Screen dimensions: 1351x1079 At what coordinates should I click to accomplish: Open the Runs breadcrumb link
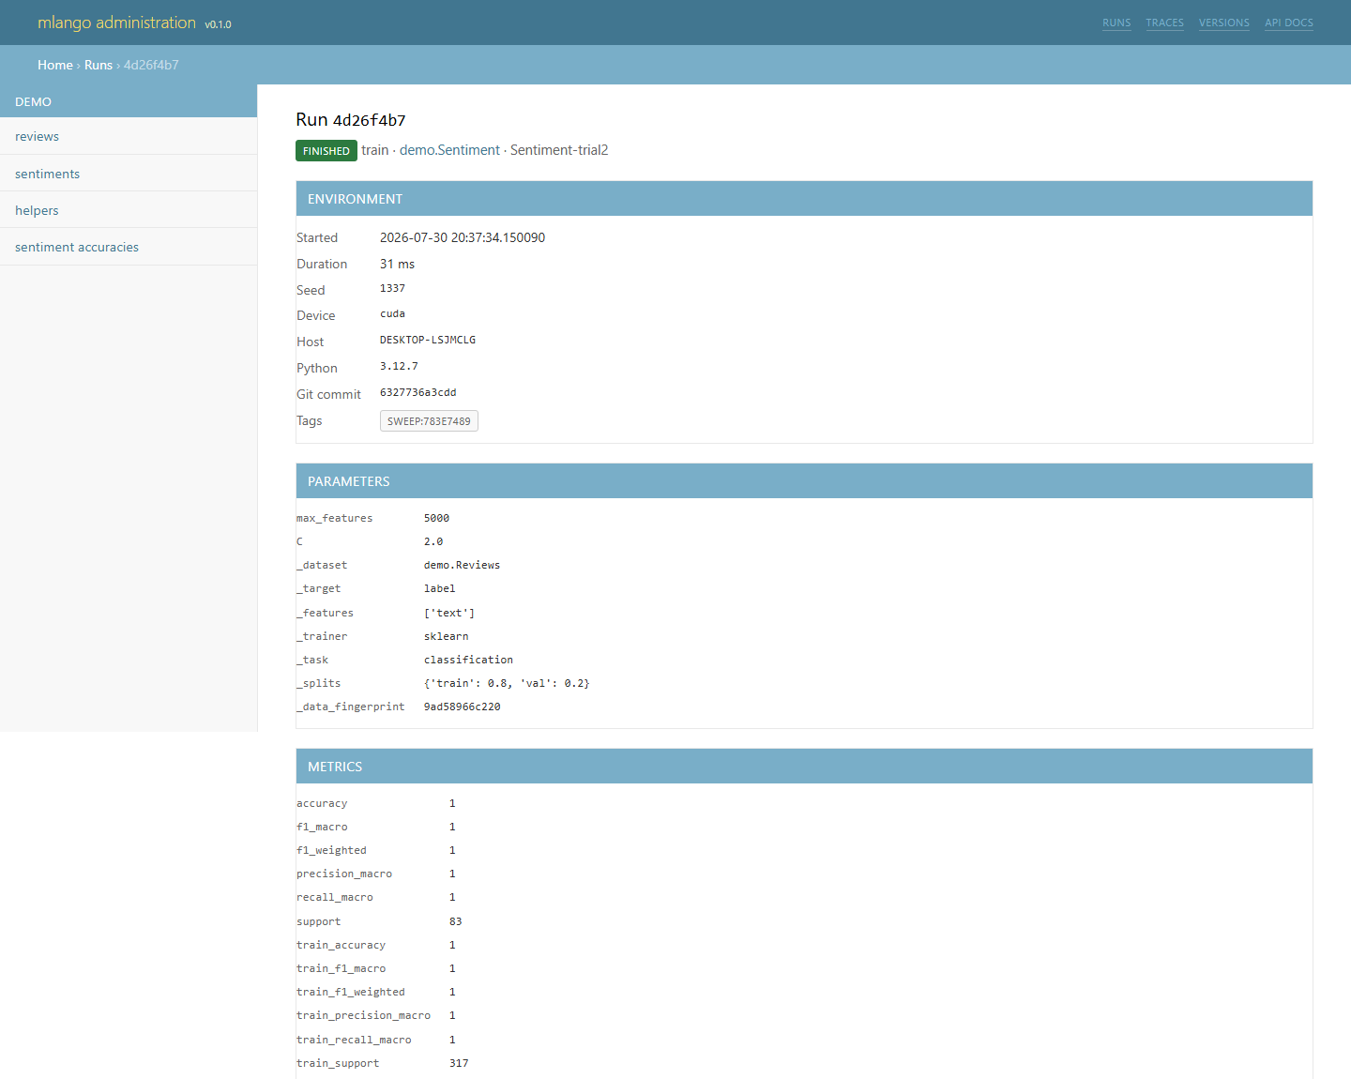[x=99, y=65]
